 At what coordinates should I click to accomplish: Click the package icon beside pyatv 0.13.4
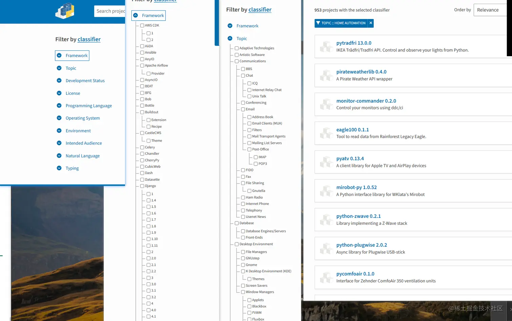point(326,162)
